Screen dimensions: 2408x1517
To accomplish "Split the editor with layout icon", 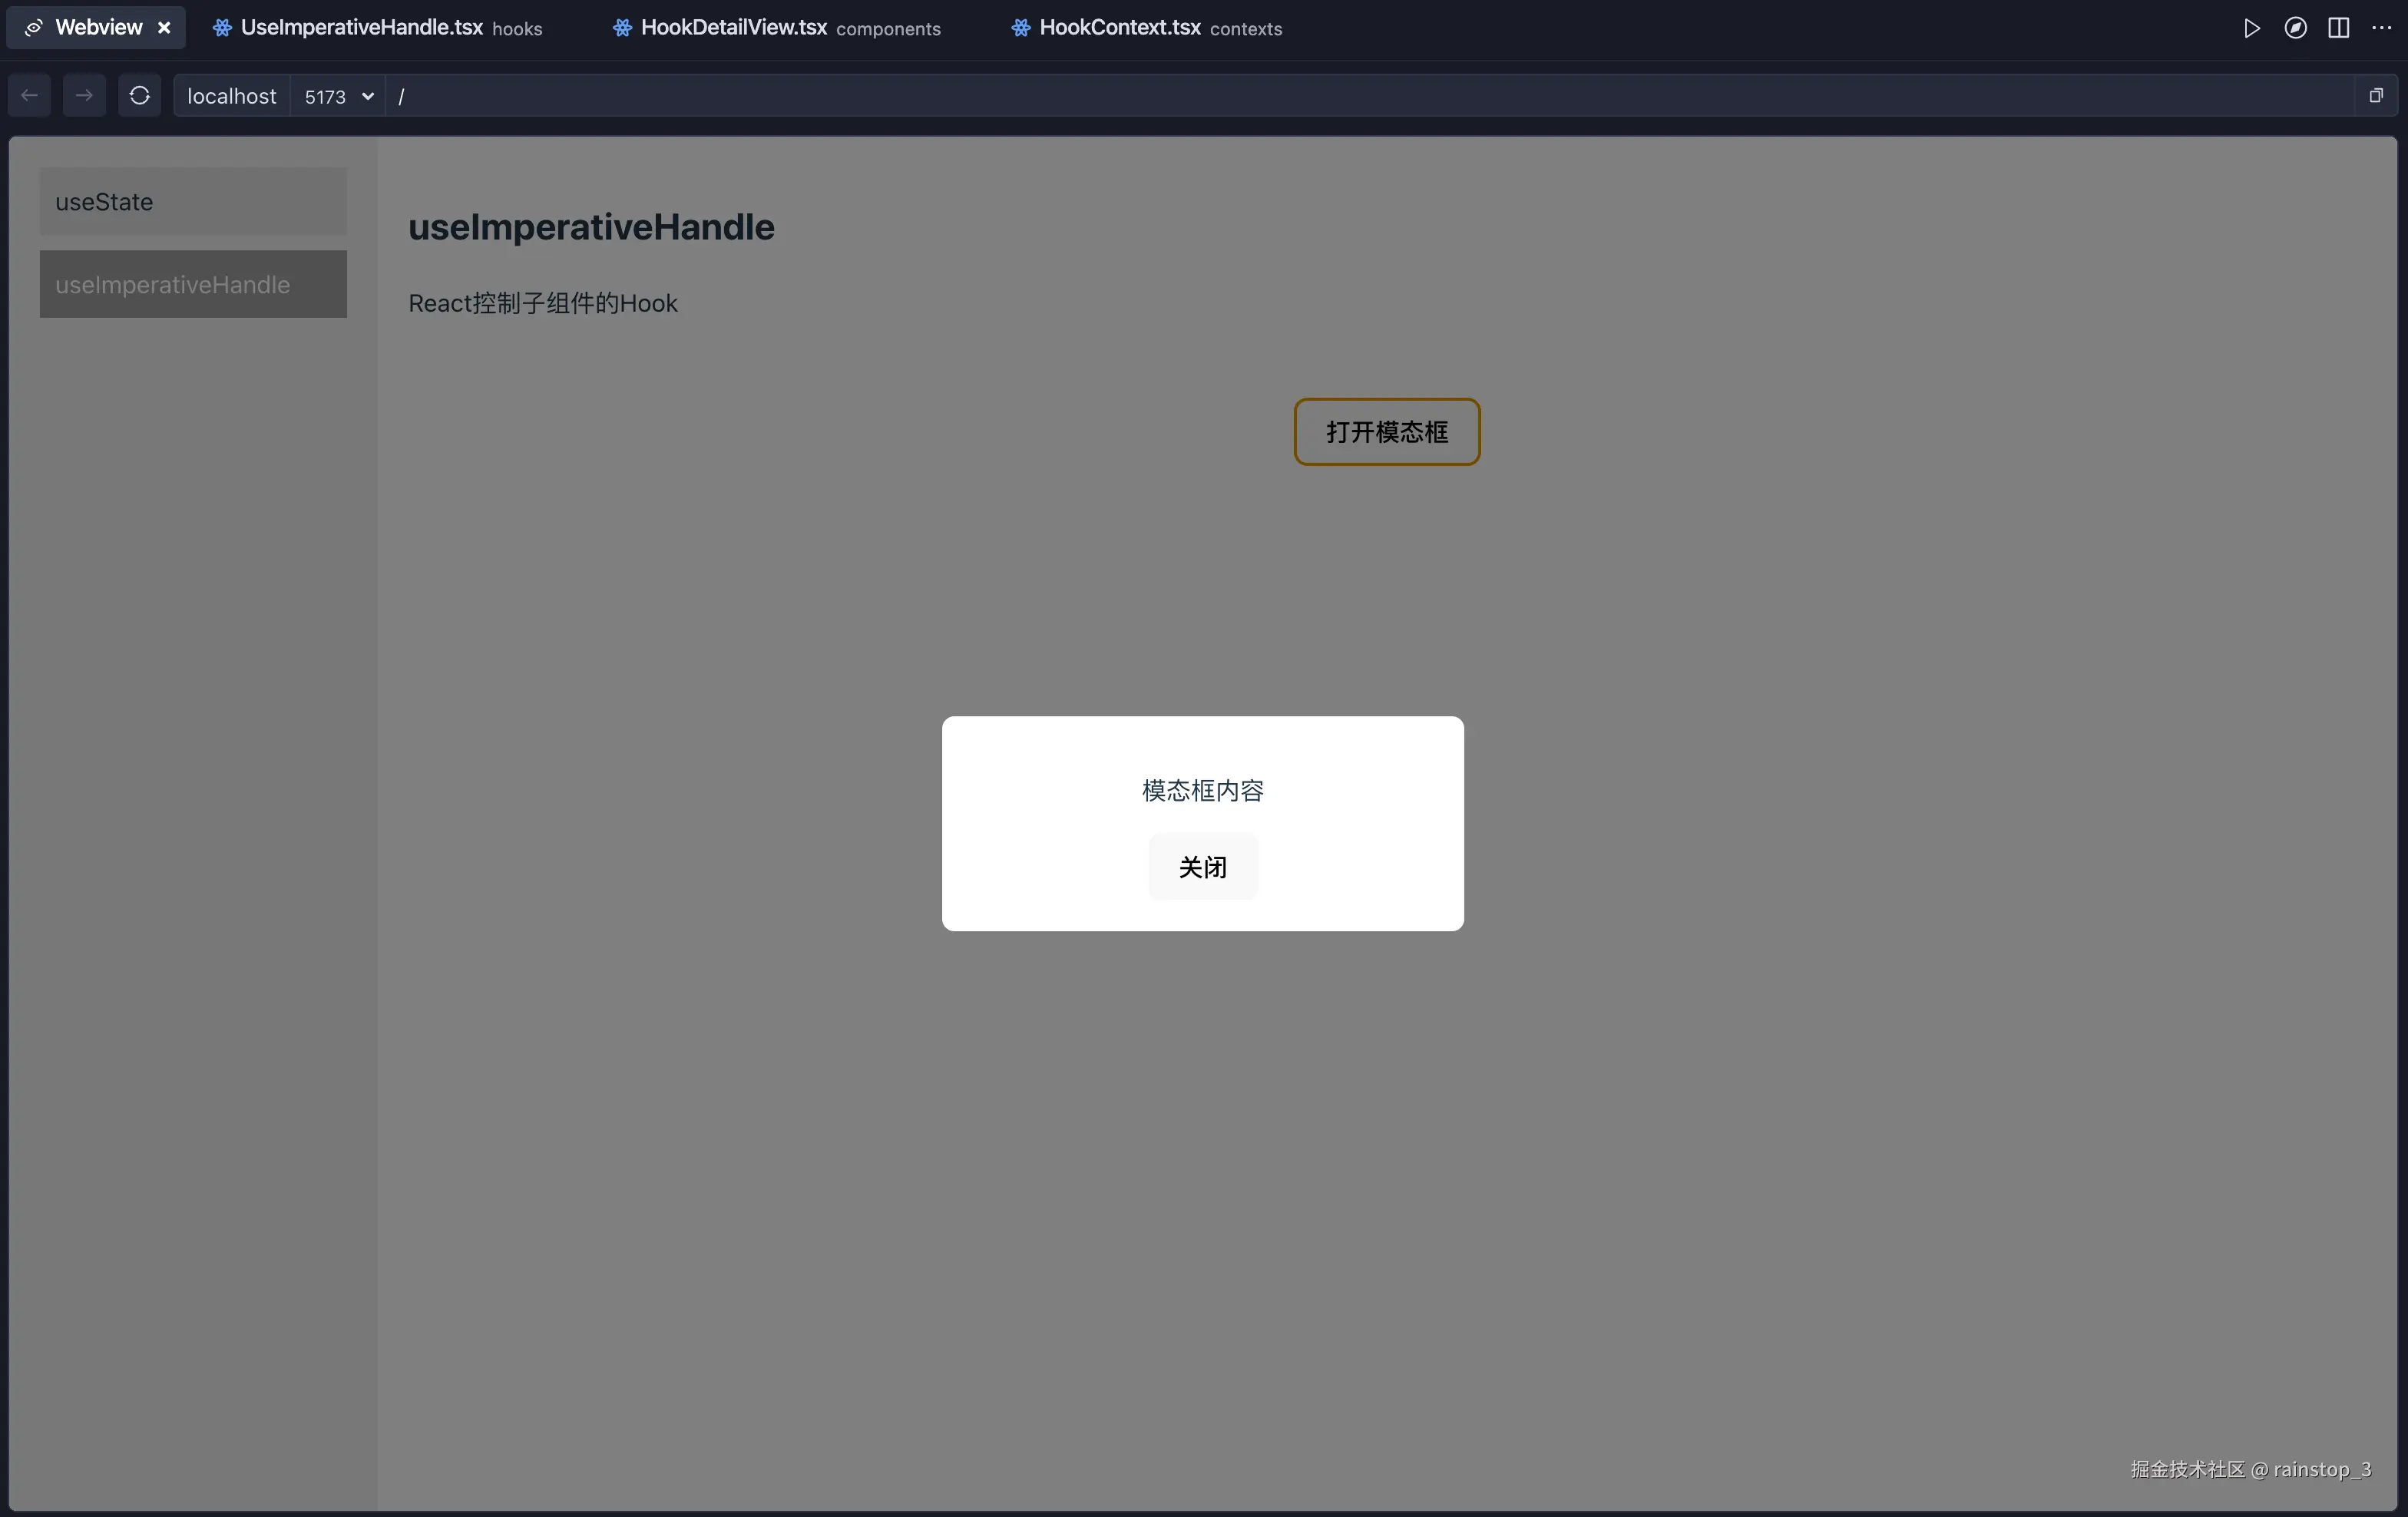I will tap(2338, 28).
